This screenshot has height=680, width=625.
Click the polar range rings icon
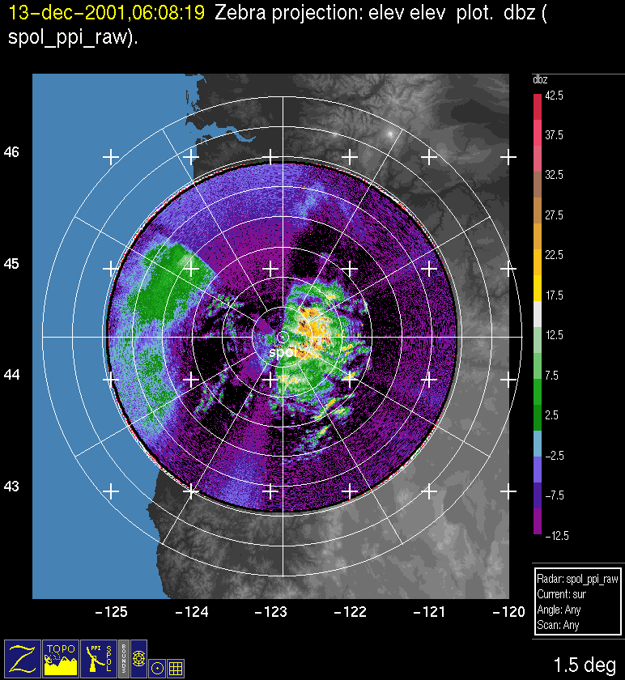pos(138,657)
